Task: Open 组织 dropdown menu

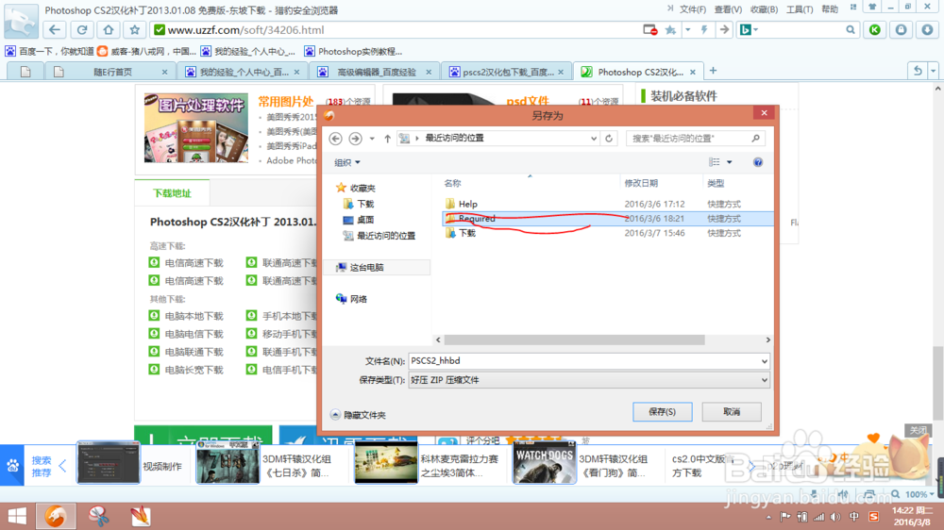Action: [346, 162]
